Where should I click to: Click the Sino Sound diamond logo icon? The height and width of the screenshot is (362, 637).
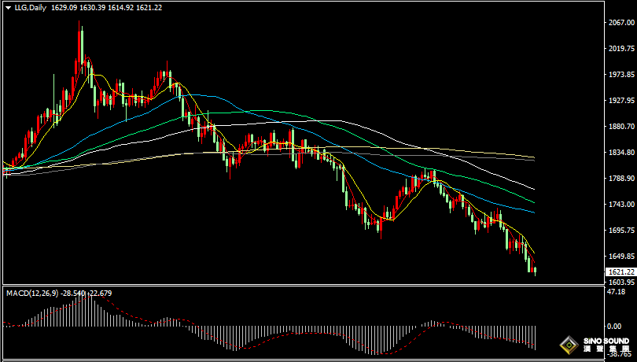click(569, 345)
